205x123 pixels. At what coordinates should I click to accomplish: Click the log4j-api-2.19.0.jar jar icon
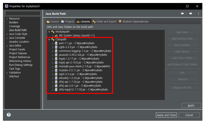point(56,62)
